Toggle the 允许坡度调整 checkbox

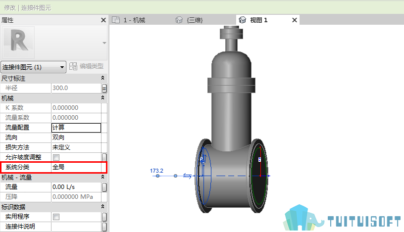click(x=56, y=157)
